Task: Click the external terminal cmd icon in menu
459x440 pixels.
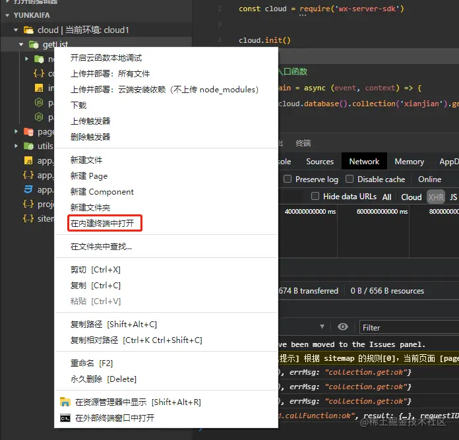Action: pyautogui.click(x=65, y=418)
